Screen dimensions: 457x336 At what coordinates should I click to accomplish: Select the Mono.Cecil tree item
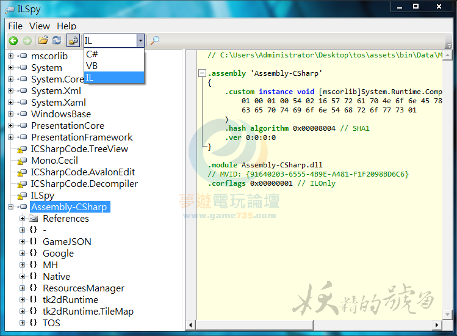tap(54, 161)
